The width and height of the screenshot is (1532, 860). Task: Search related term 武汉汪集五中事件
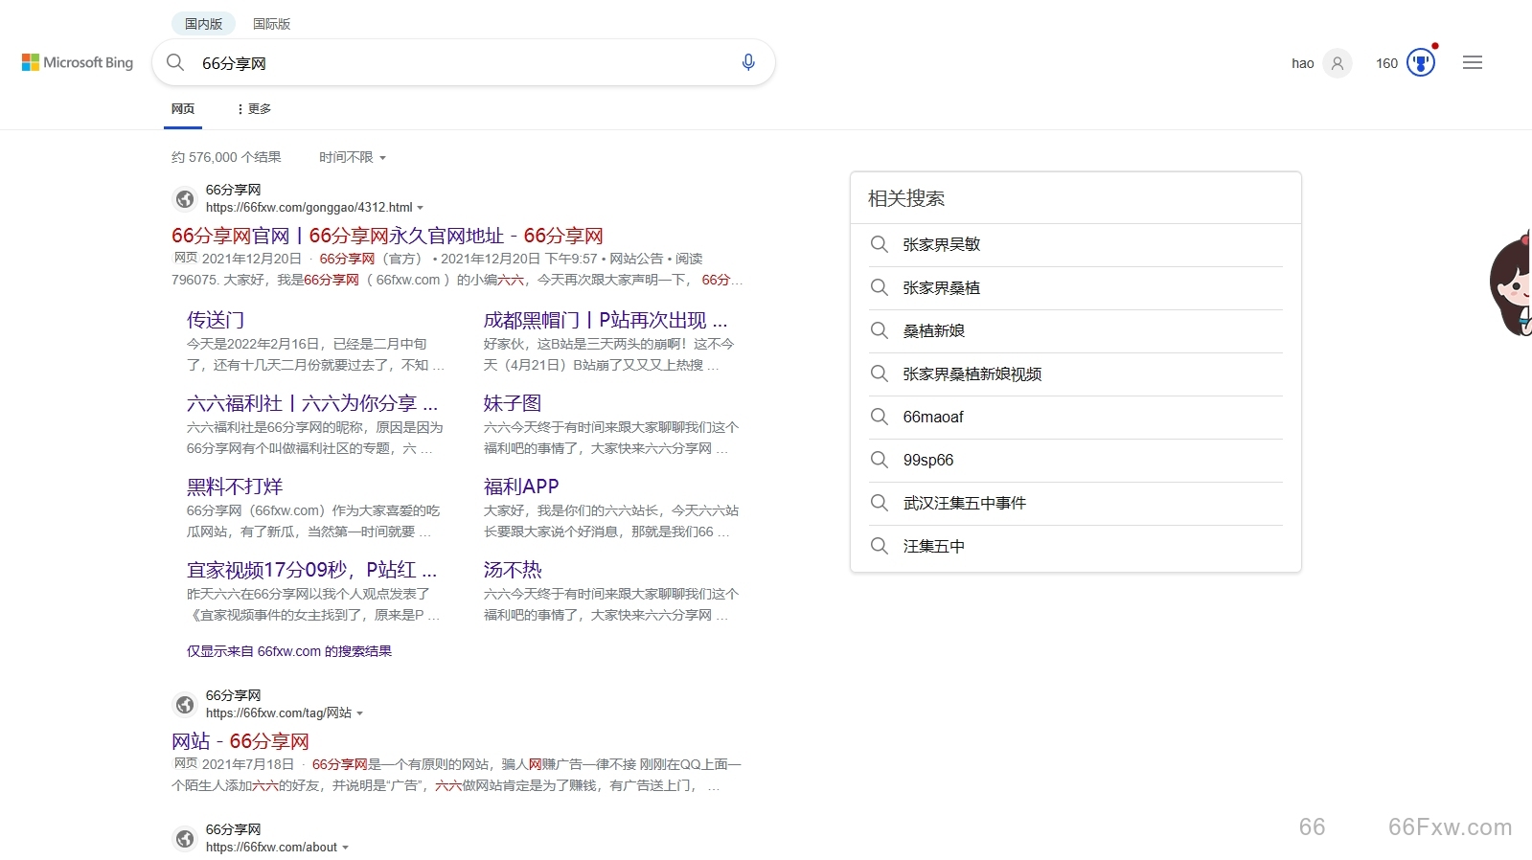[x=965, y=503]
